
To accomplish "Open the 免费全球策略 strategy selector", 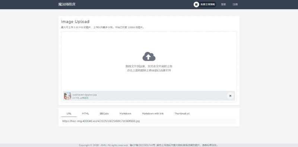I will point(205,4).
